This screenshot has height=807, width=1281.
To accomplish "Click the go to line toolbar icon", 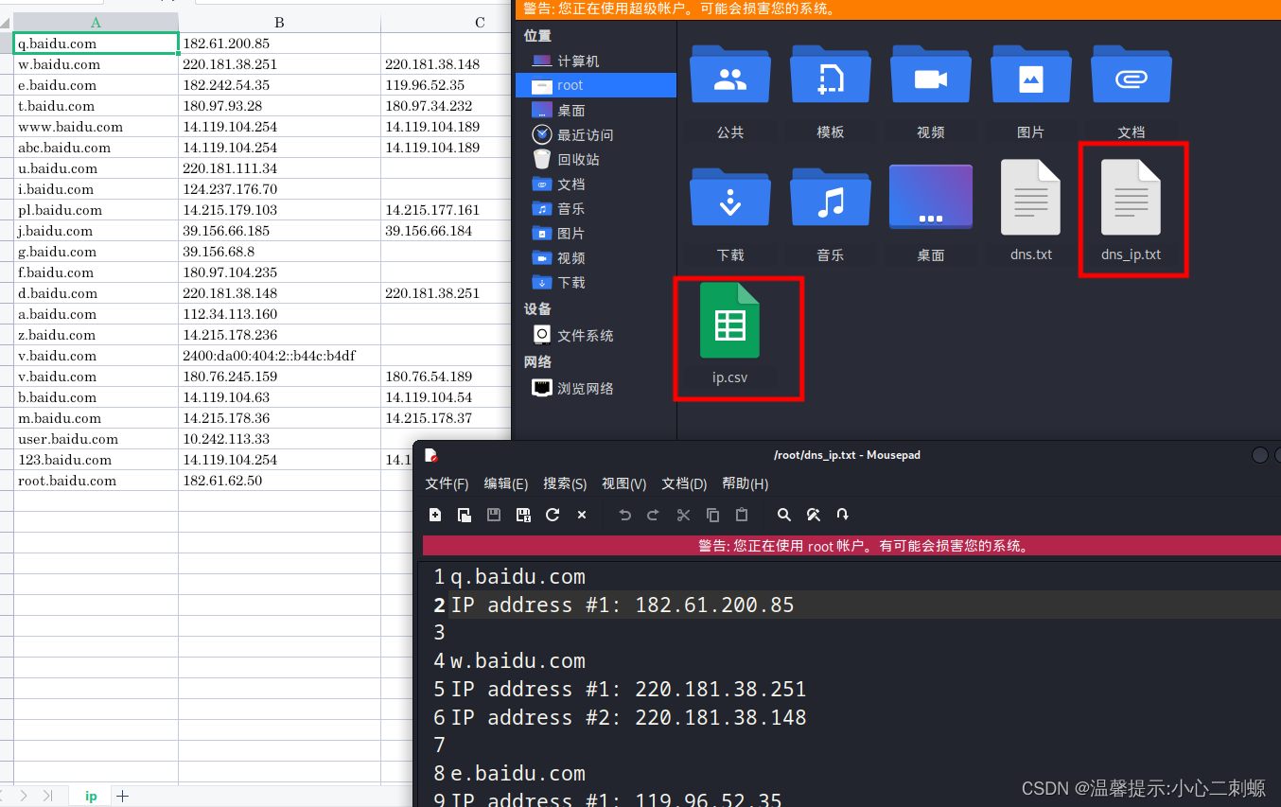I will point(842,515).
